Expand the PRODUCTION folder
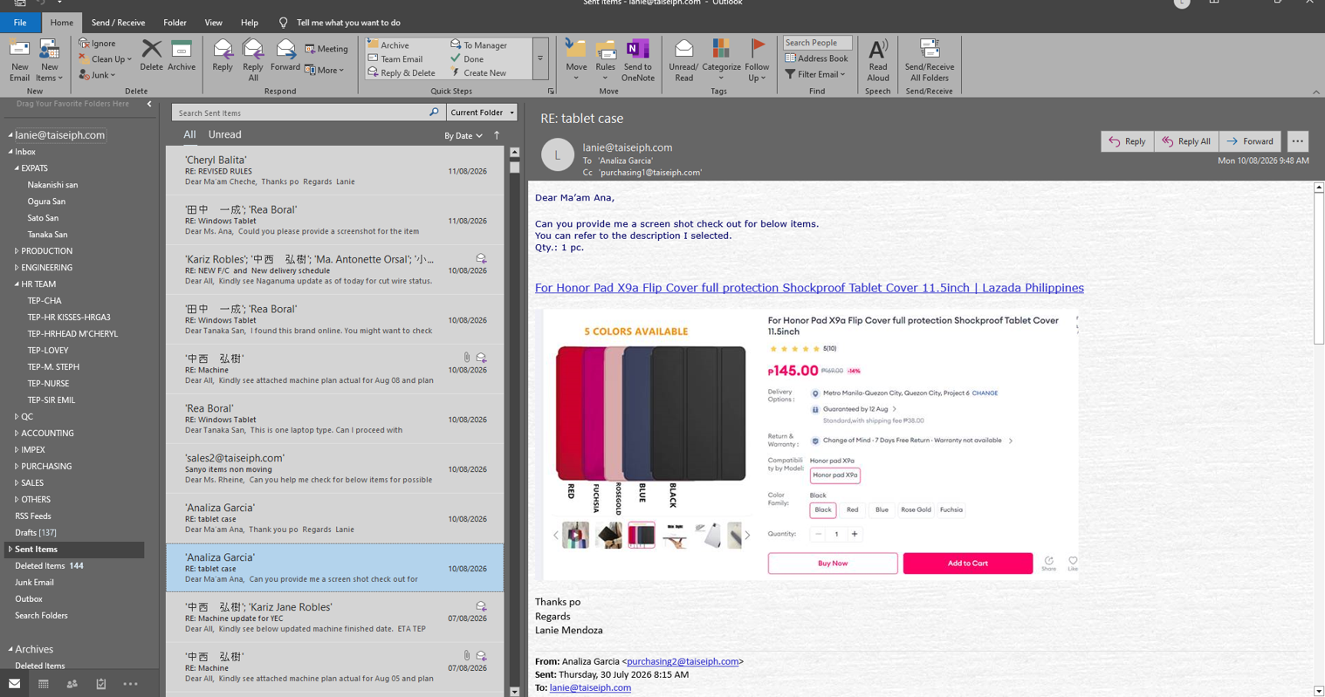The height and width of the screenshot is (697, 1325). (17, 251)
